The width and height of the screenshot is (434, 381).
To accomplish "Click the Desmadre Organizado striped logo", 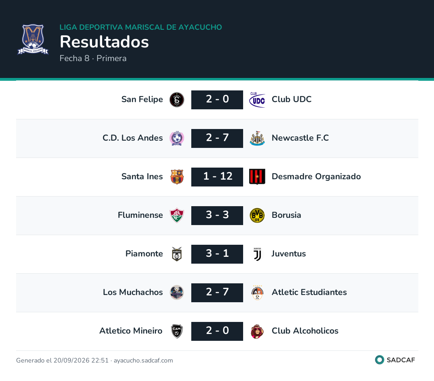I will point(257,177).
